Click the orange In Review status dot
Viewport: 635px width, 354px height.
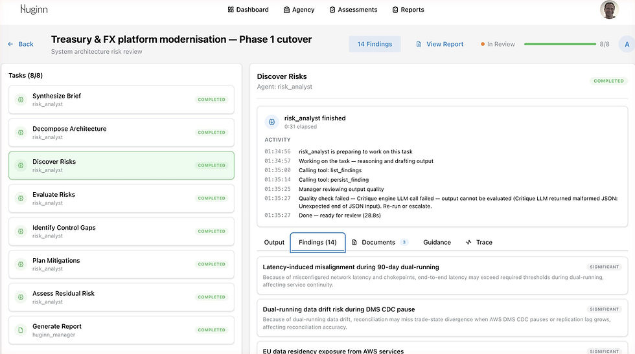482,44
